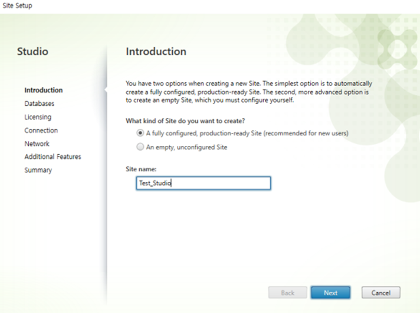
Task: Proceed with the Next button
Action: pyautogui.click(x=330, y=292)
